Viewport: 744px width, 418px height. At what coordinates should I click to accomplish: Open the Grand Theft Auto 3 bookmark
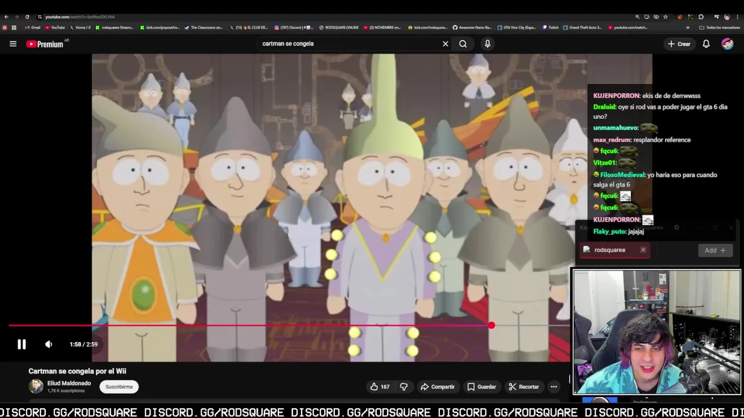click(x=582, y=27)
